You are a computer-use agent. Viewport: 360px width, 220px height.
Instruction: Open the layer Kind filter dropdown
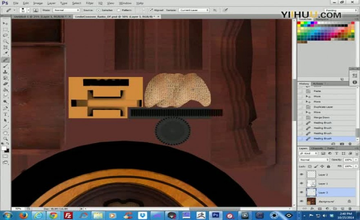pos(308,153)
